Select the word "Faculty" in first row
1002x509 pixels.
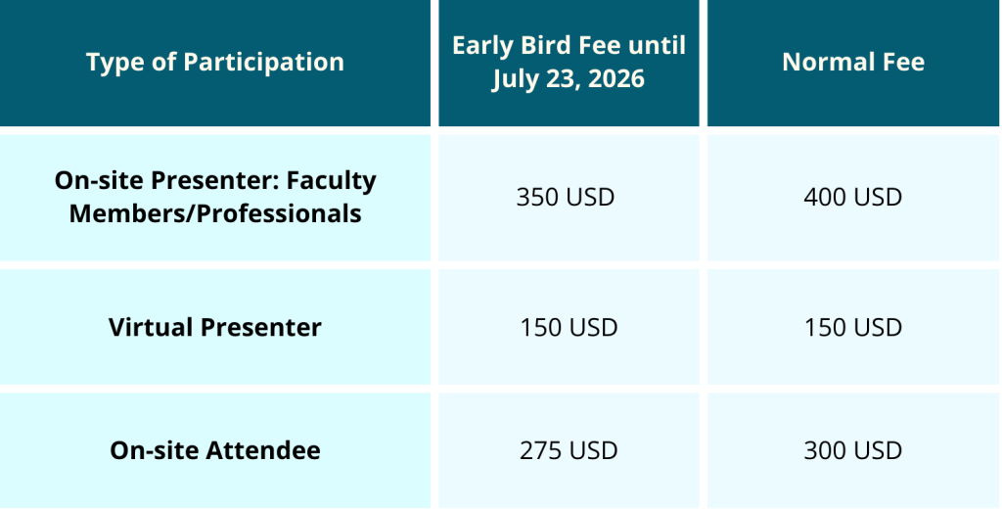pos(336,181)
